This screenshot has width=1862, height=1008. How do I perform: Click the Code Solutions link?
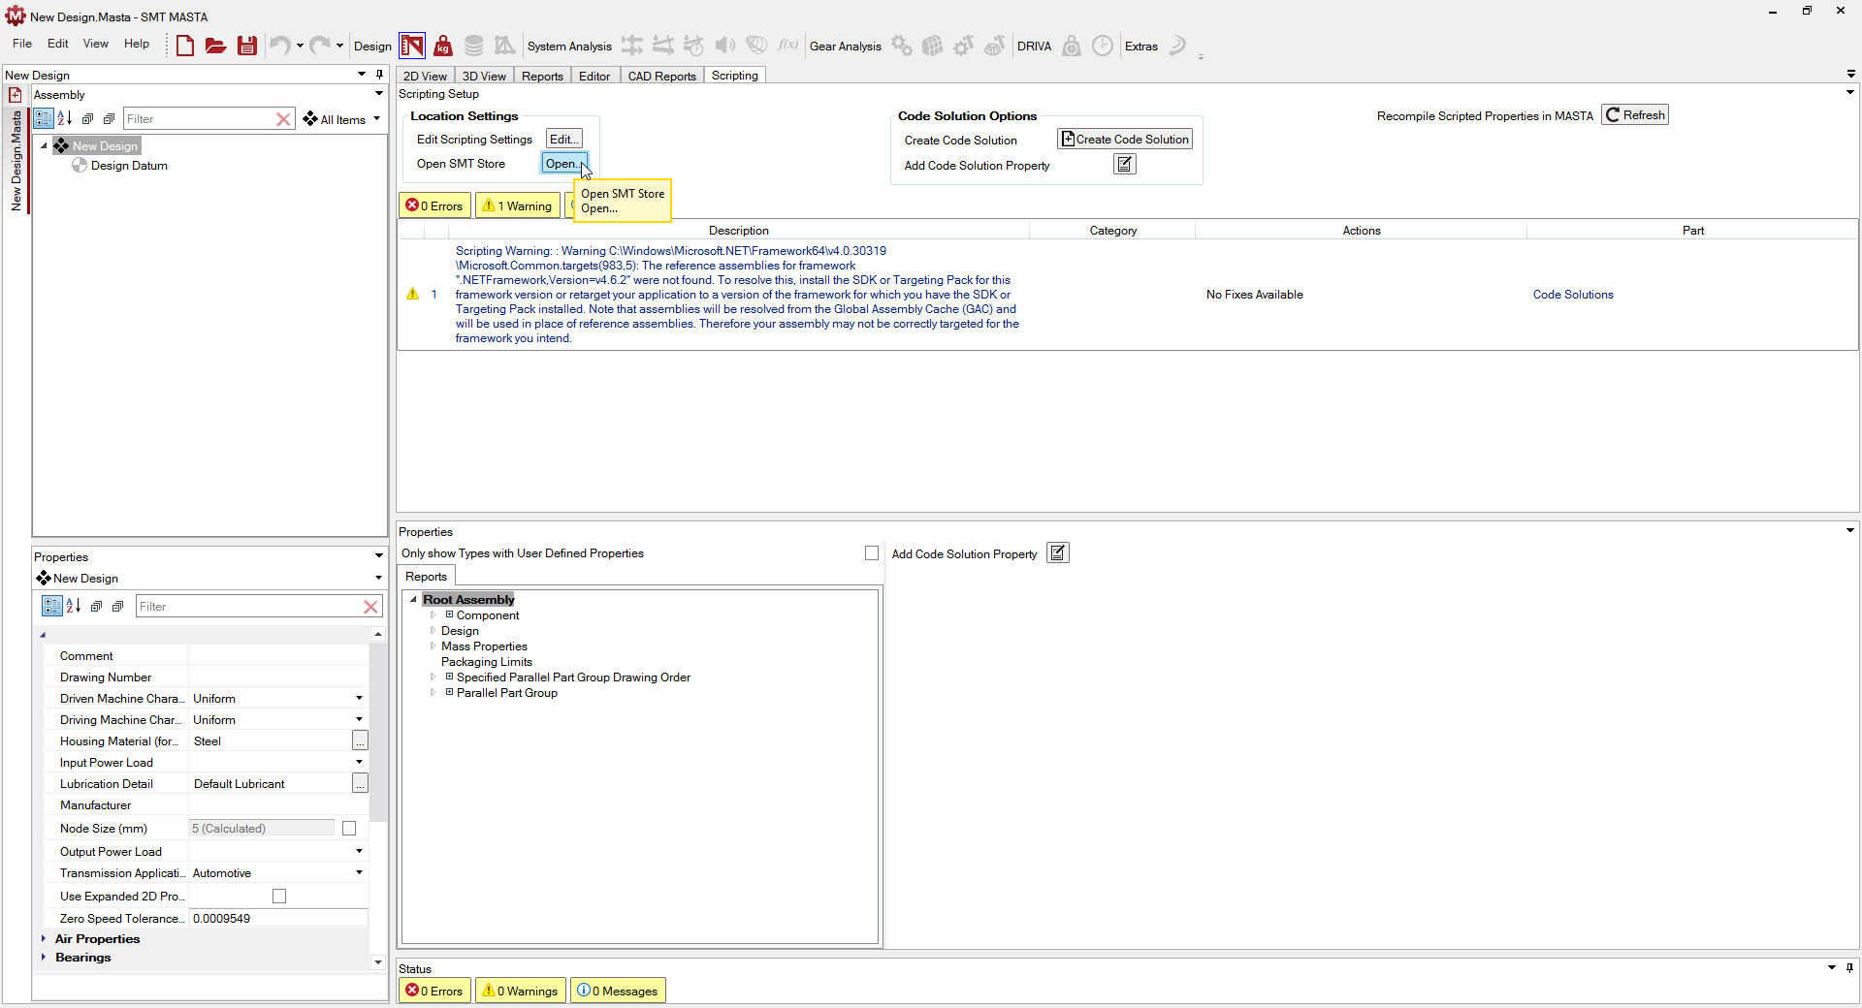point(1572,295)
